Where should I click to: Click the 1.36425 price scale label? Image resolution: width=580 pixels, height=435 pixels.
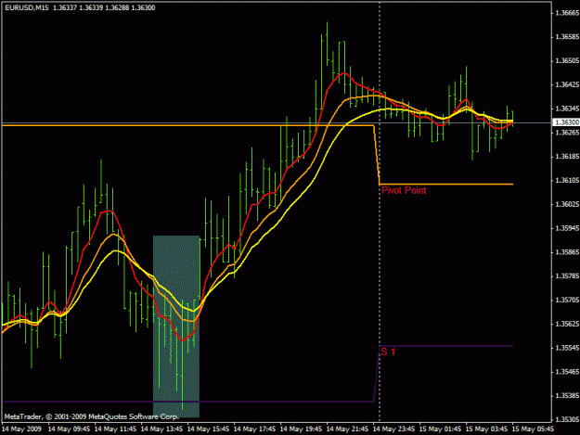click(x=567, y=84)
